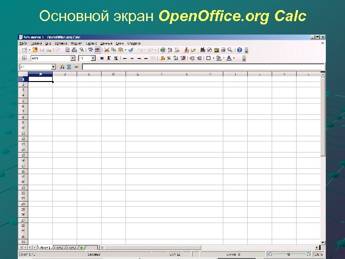The width and height of the screenshot is (345, 259).
Task: Click Add Decimal Place icon
Action: coord(176,59)
